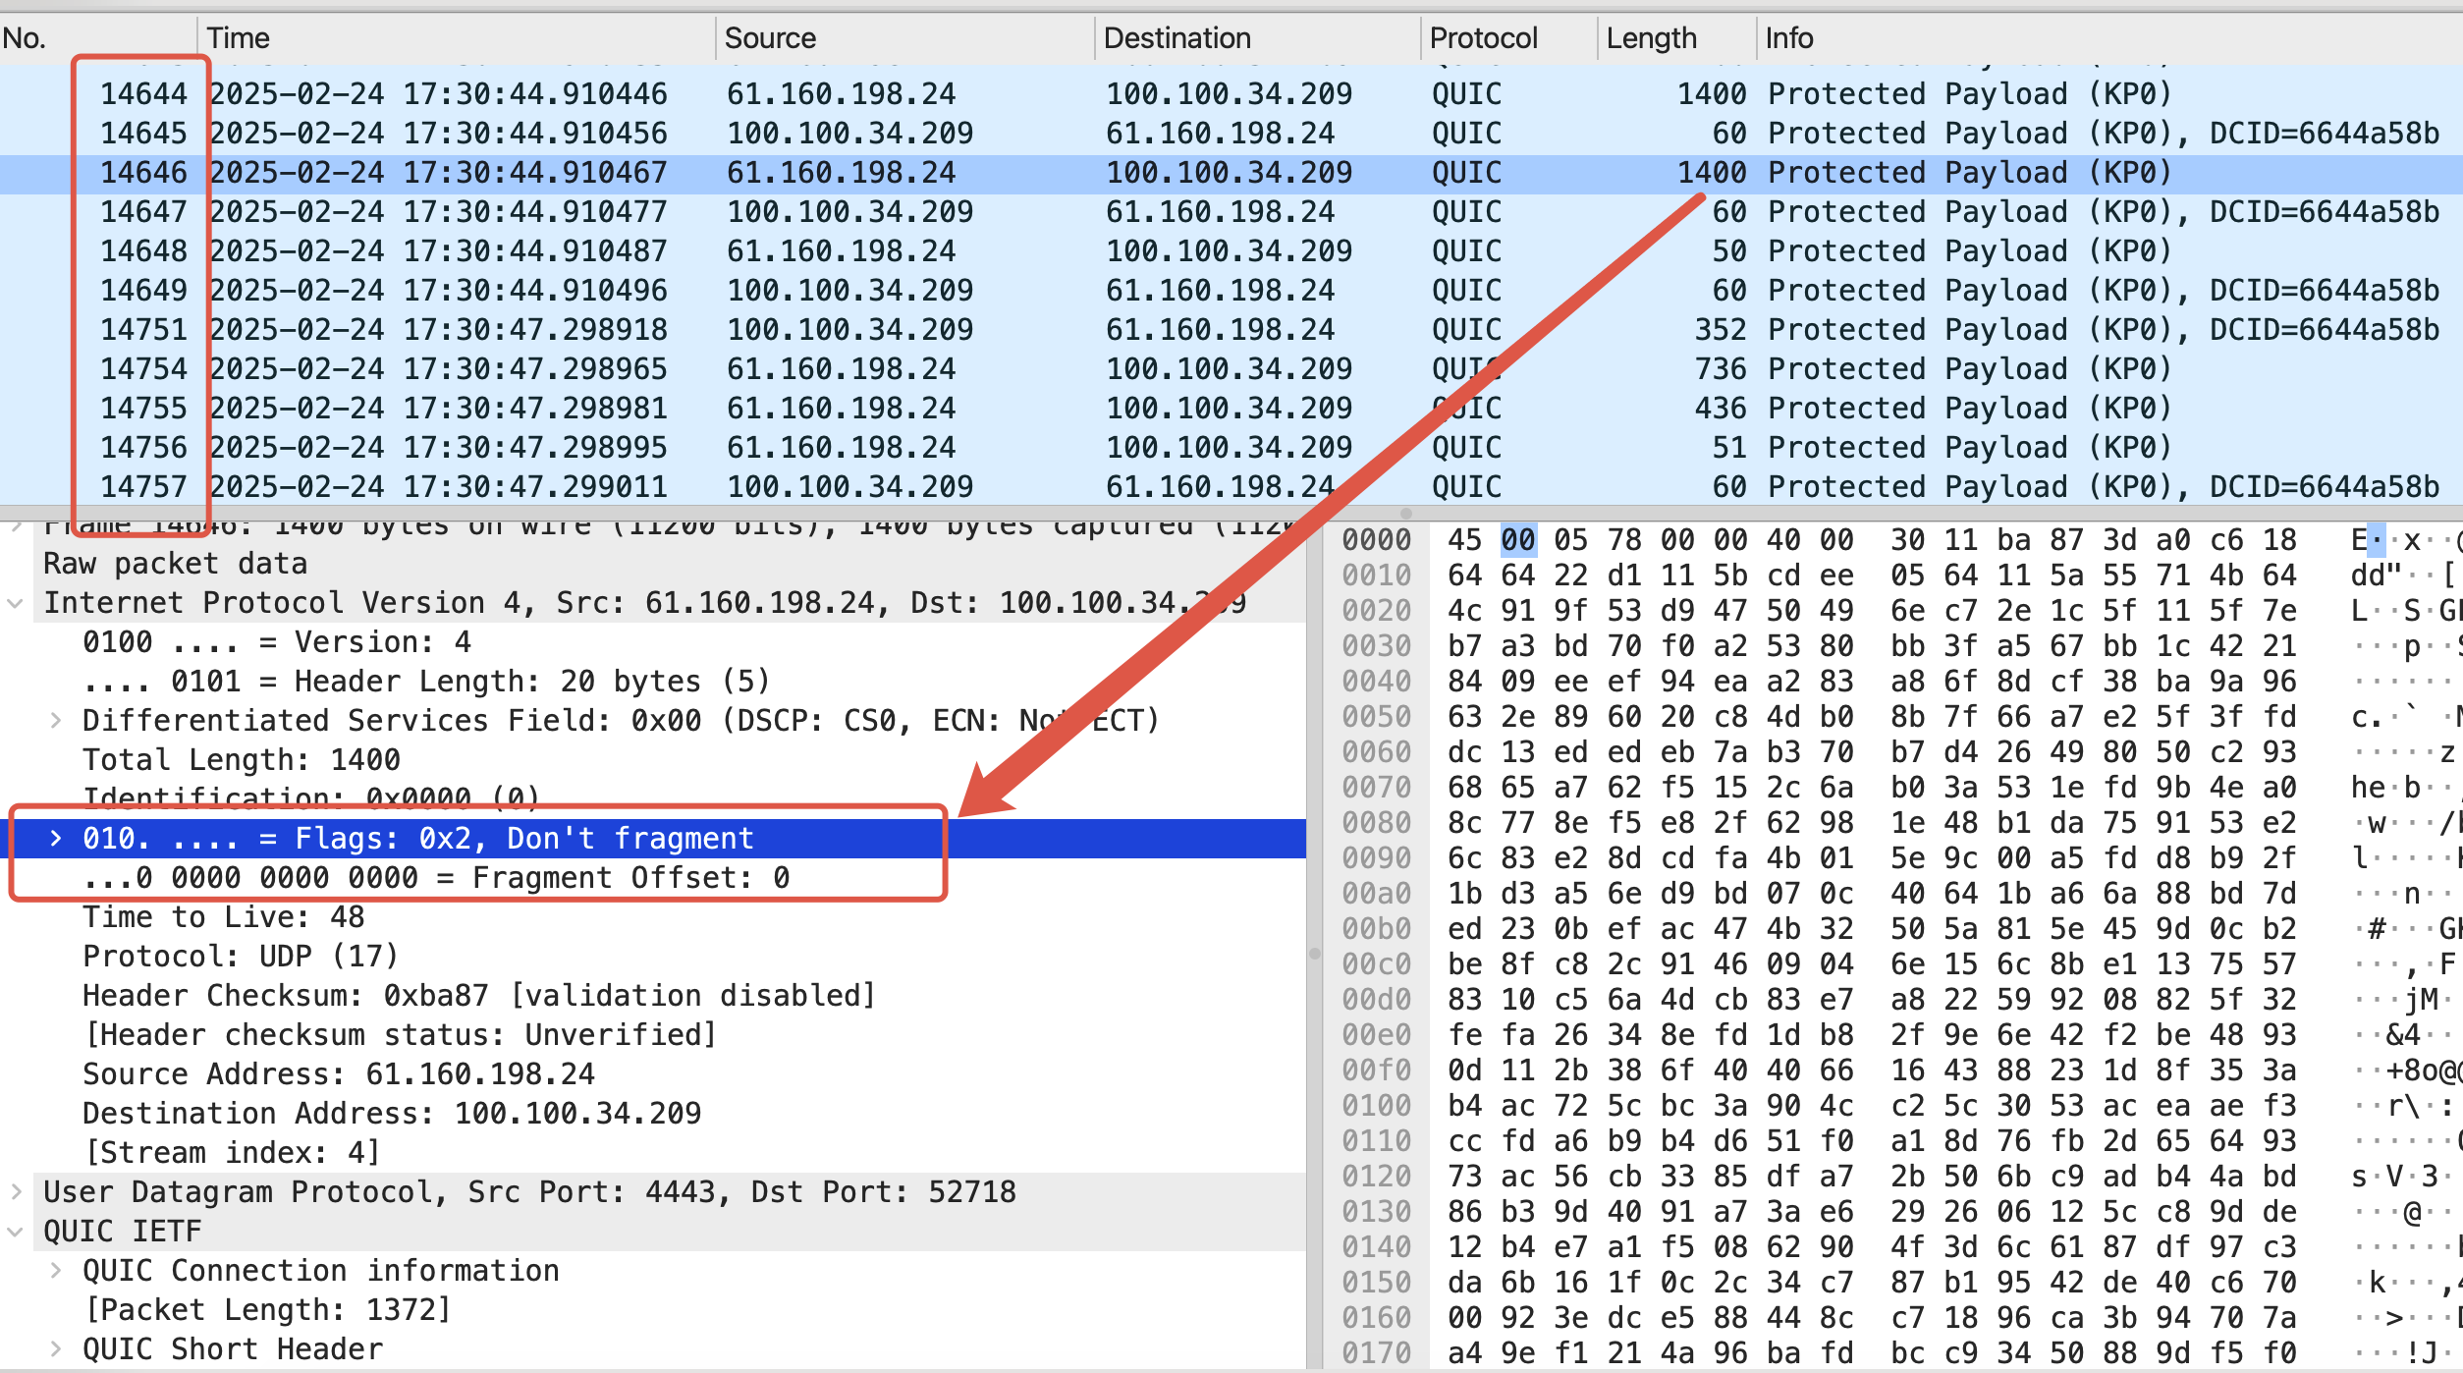The height and width of the screenshot is (1373, 2463).
Task: Collapse the QUIC IETF section
Action: coord(16,1232)
